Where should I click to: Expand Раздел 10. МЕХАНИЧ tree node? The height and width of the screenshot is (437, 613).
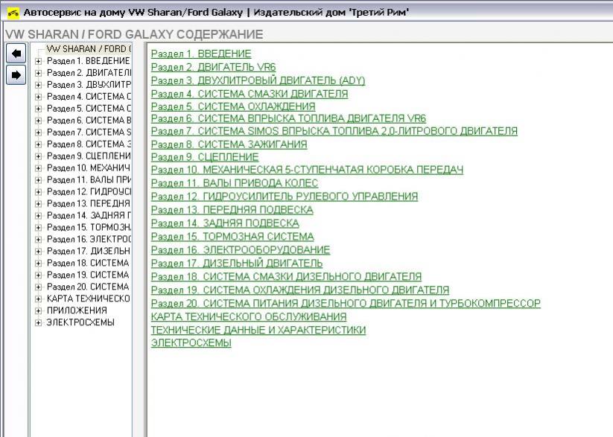point(38,168)
